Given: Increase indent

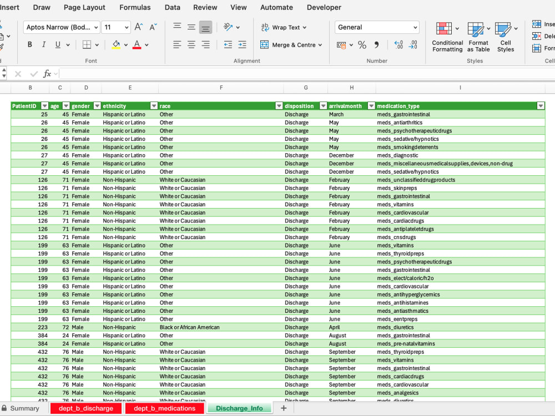Looking at the screenshot, I should [x=243, y=44].
